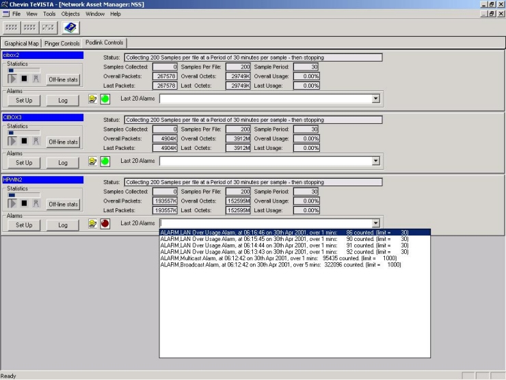The height and width of the screenshot is (380, 506).
Task: Click the third toolbar grid icon
Action: point(48,27)
